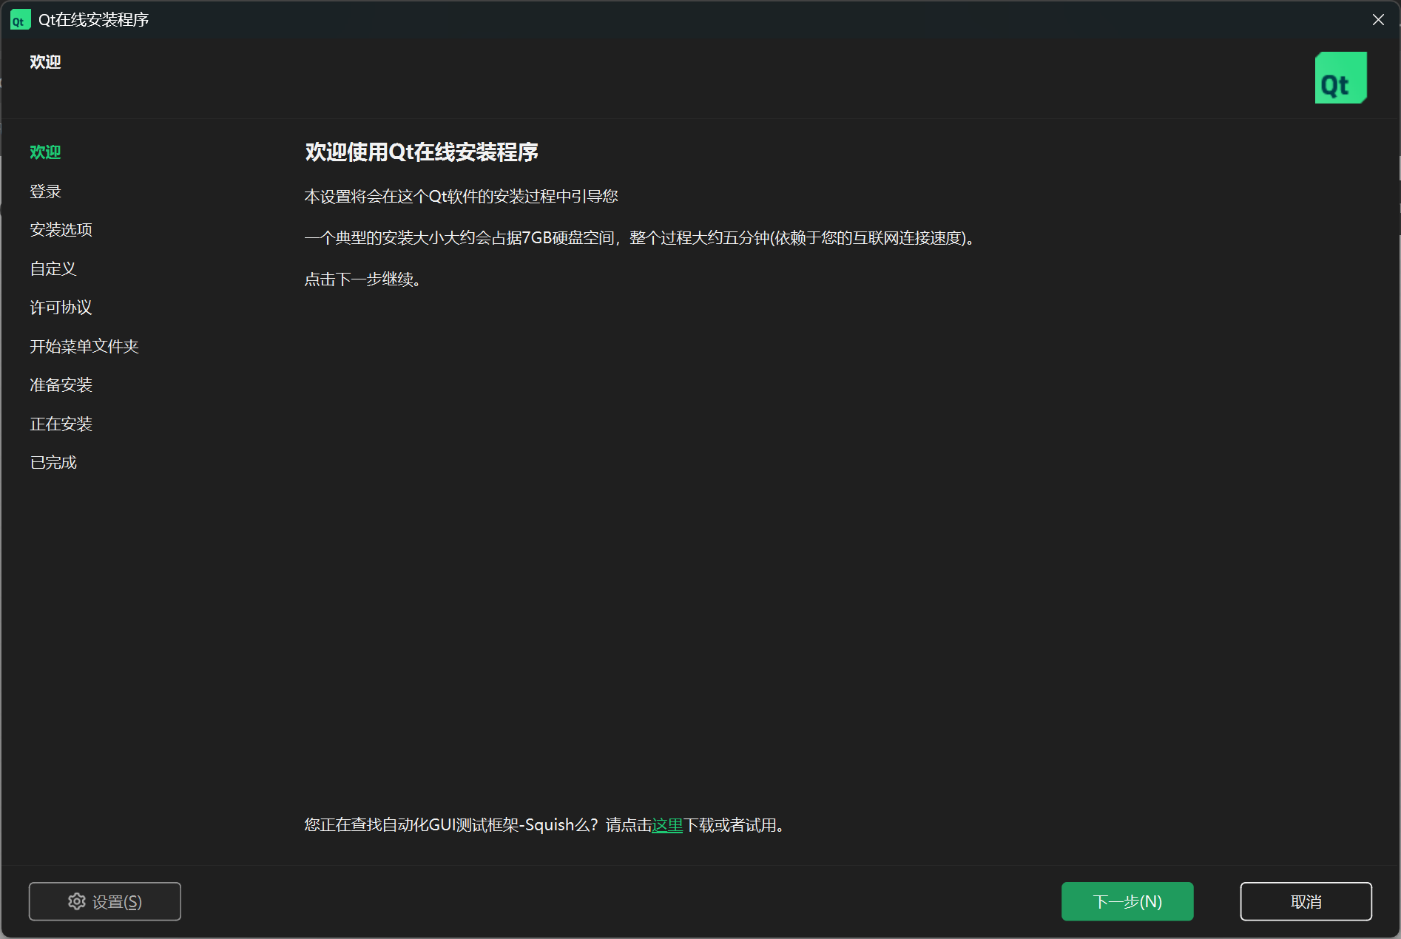Click the 欢迎使用Qt在线安装程序 heading

422,152
